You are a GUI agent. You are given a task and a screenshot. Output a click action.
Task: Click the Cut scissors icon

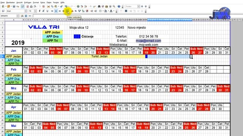(49, 6)
